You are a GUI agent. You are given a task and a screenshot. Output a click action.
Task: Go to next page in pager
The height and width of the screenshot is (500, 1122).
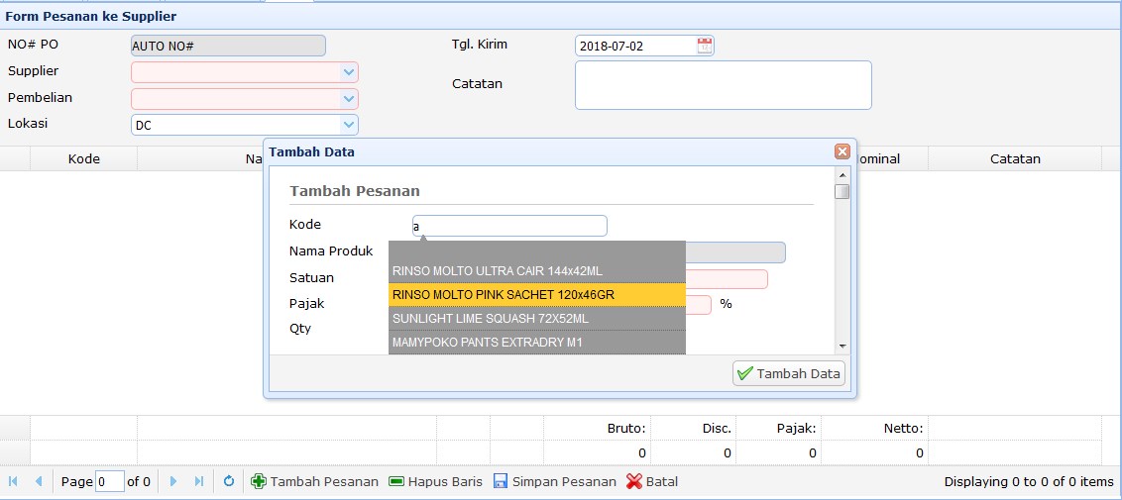coord(173,481)
